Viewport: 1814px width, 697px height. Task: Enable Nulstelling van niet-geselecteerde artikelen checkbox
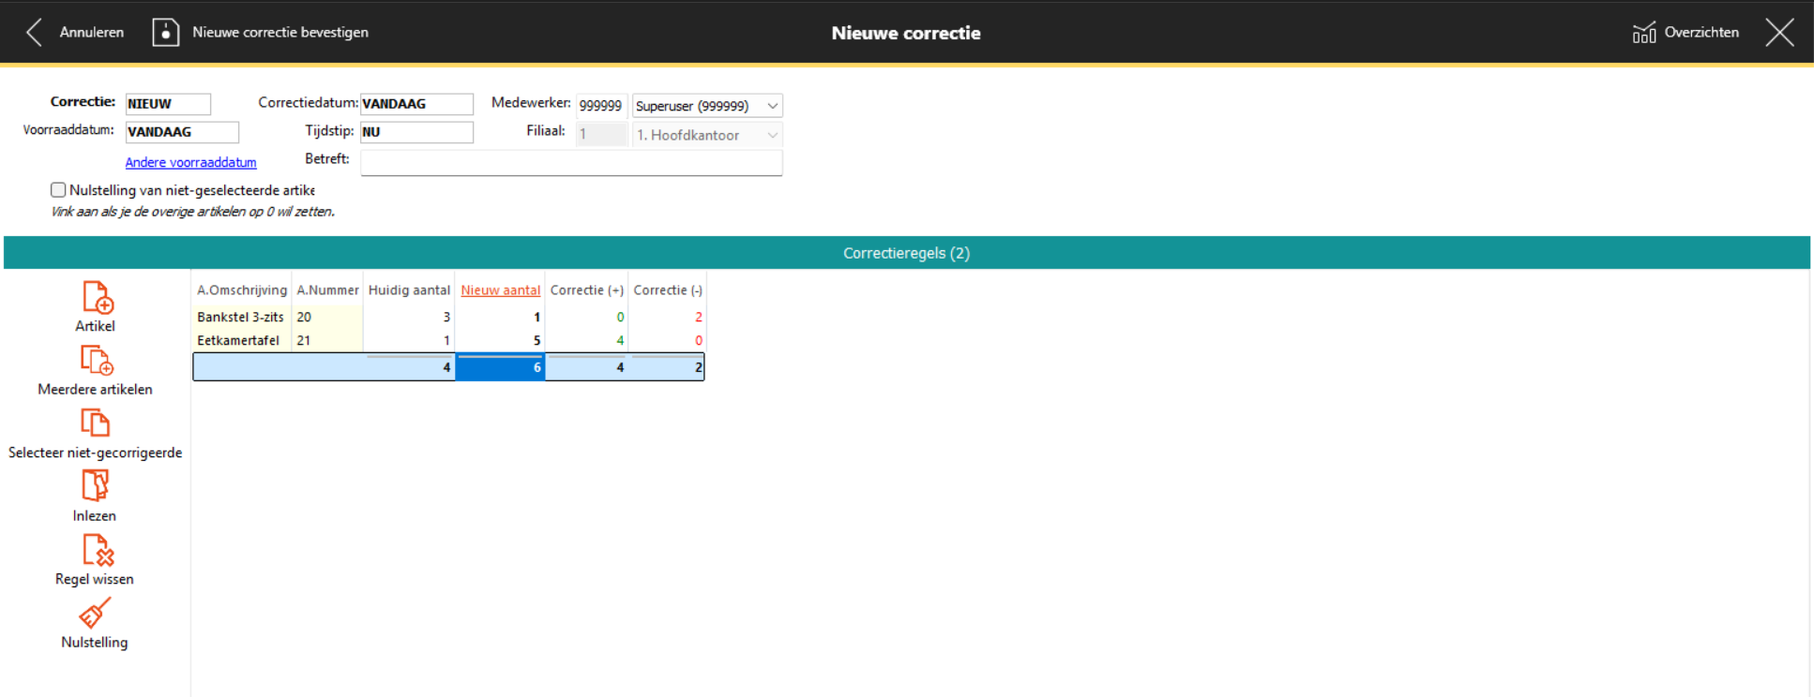(58, 190)
